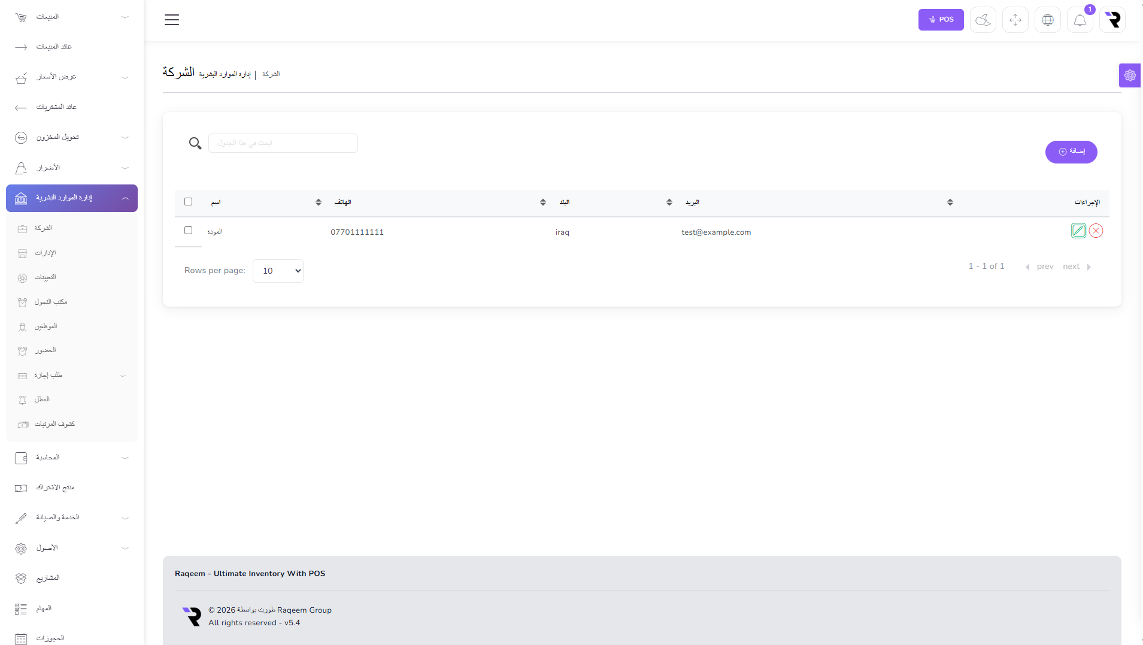Viewport: 1143px width, 645px height.
Task: Click the Raqeem profile logo icon
Action: click(x=1112, y=20)
